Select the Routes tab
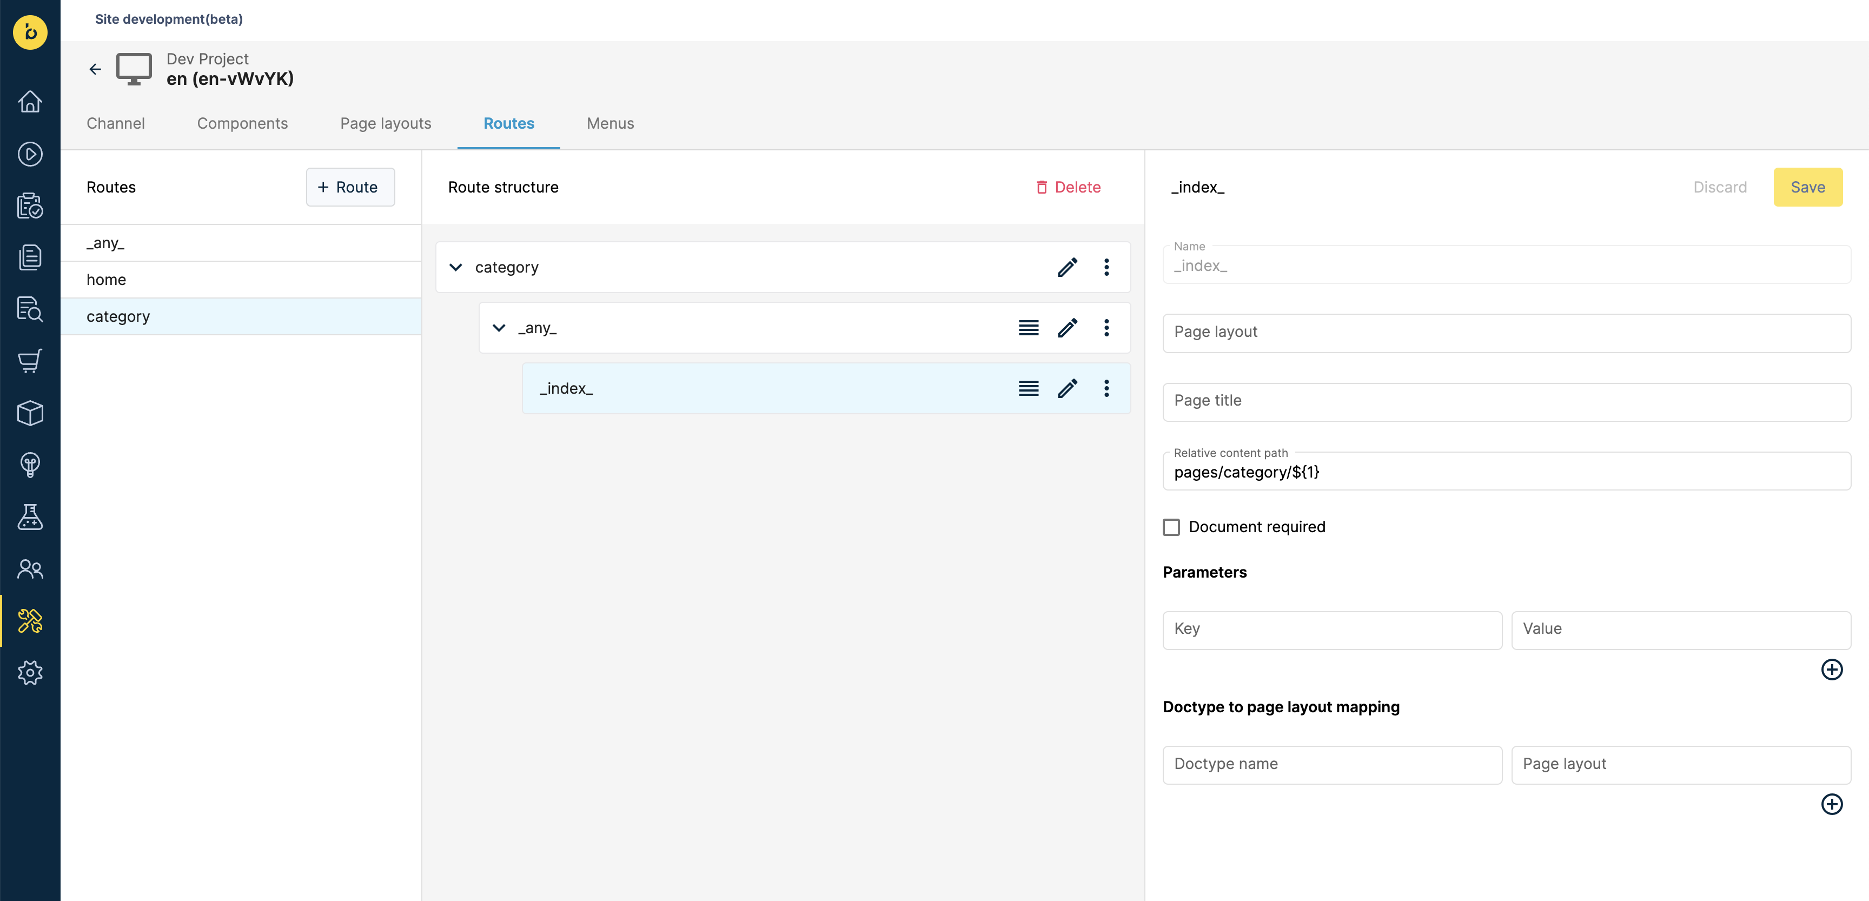 point(508,123)
